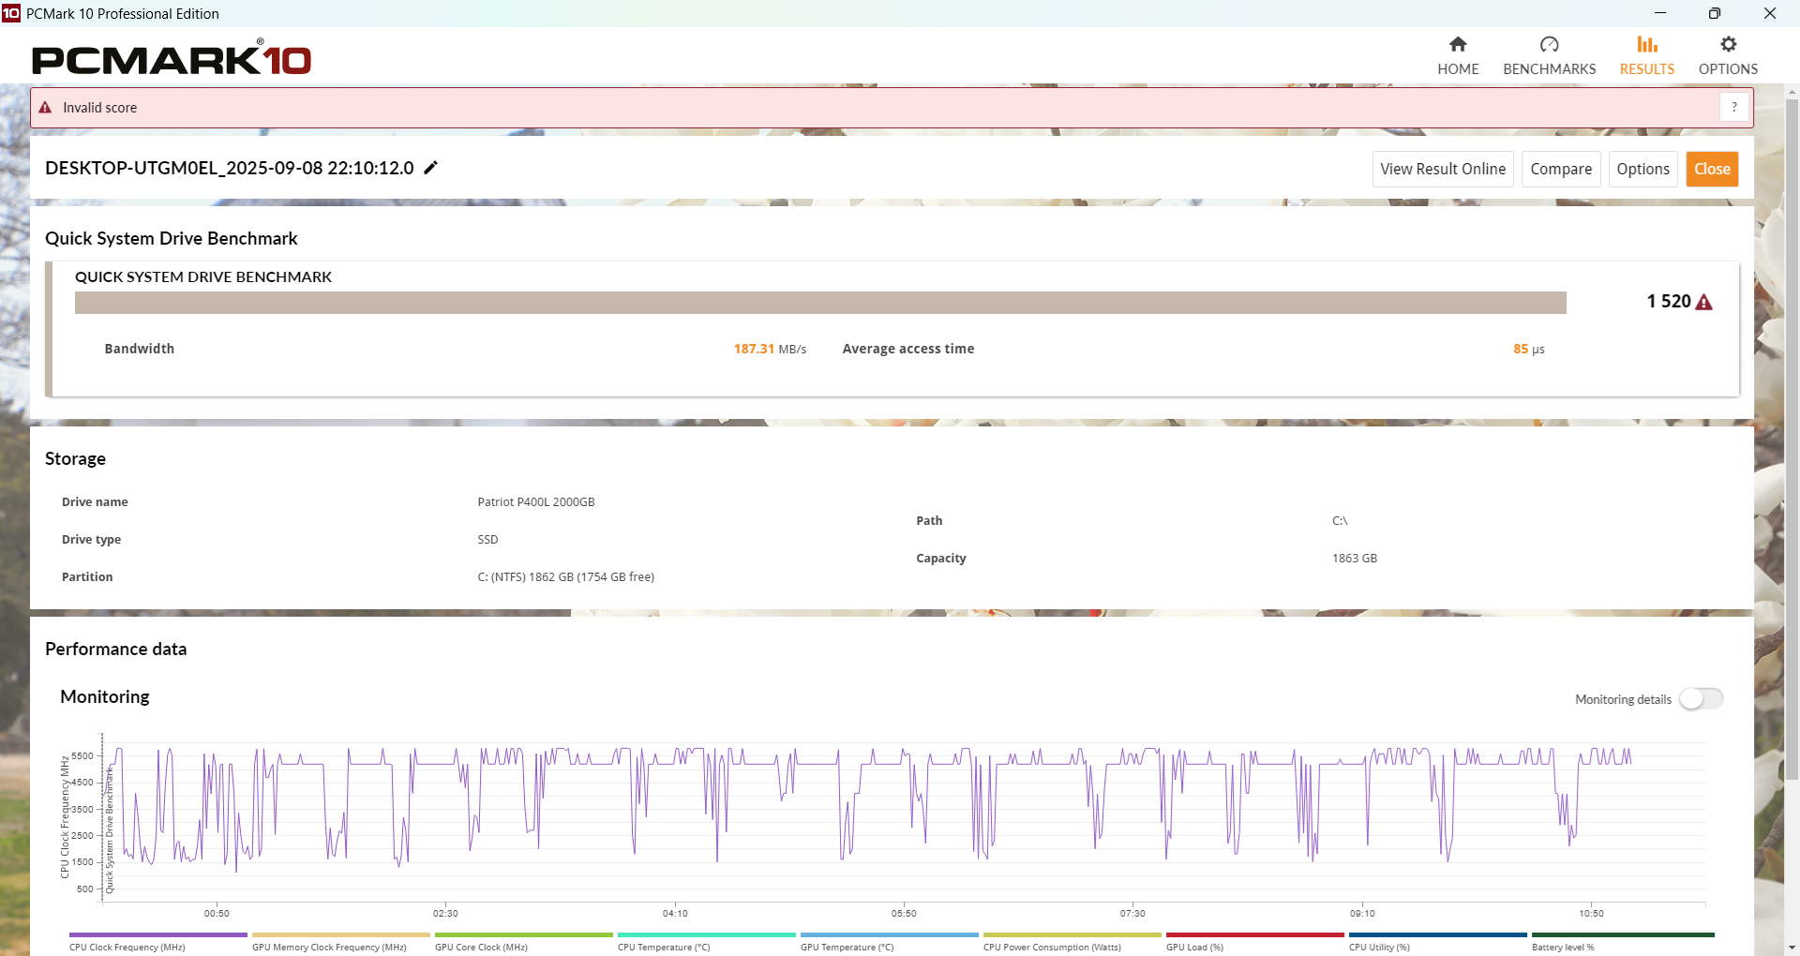Select CPU Power Consumption legend
The height and width of the screenshot is (956, 1800).
(x=1072, y=942)
